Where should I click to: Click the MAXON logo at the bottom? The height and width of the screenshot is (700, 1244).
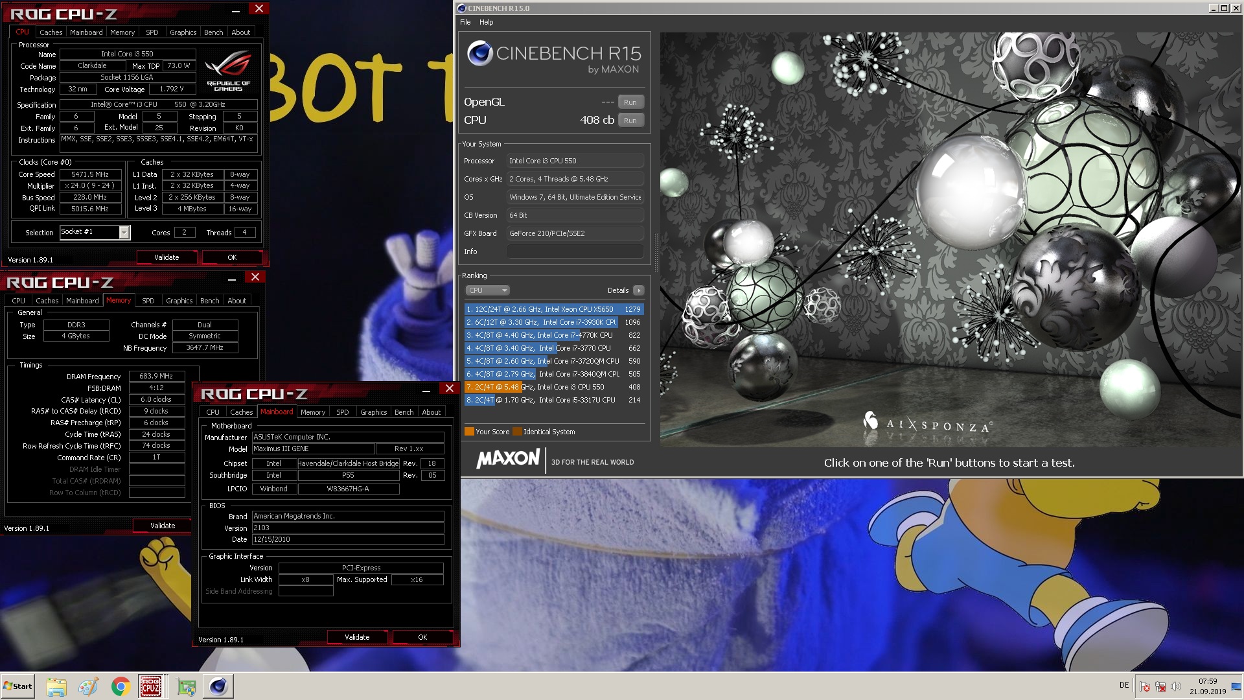pos(508,459)
